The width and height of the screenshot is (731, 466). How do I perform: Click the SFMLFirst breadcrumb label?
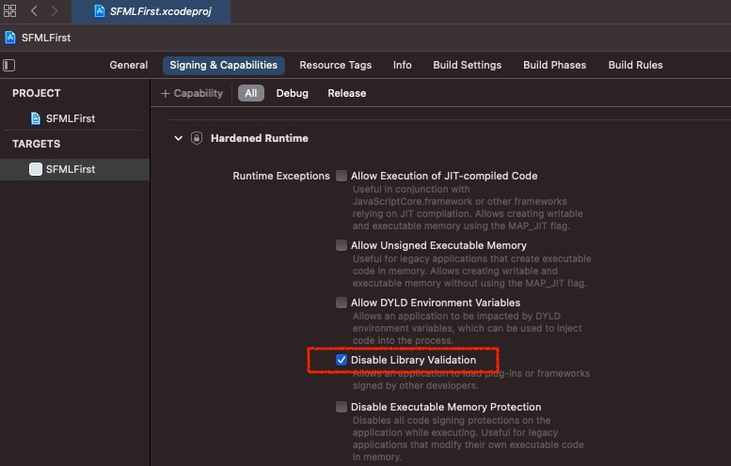click(46, 38)
